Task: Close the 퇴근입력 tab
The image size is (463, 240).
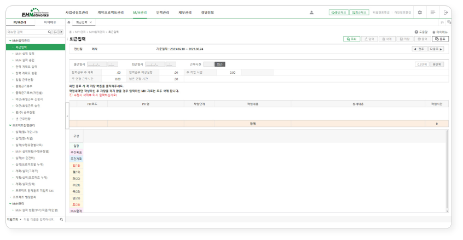Action: tap(91, 22)
